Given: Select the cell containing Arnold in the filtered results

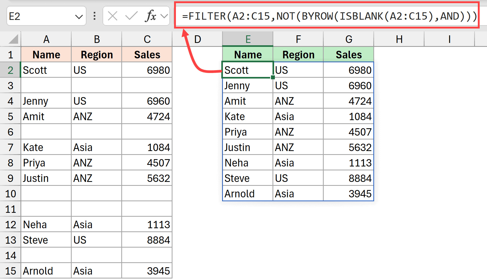Looking at the screenshot, I should tap(248, 193).
